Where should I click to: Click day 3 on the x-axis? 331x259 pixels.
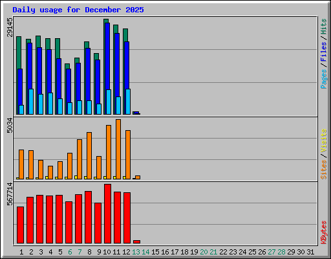pos(41,252)
